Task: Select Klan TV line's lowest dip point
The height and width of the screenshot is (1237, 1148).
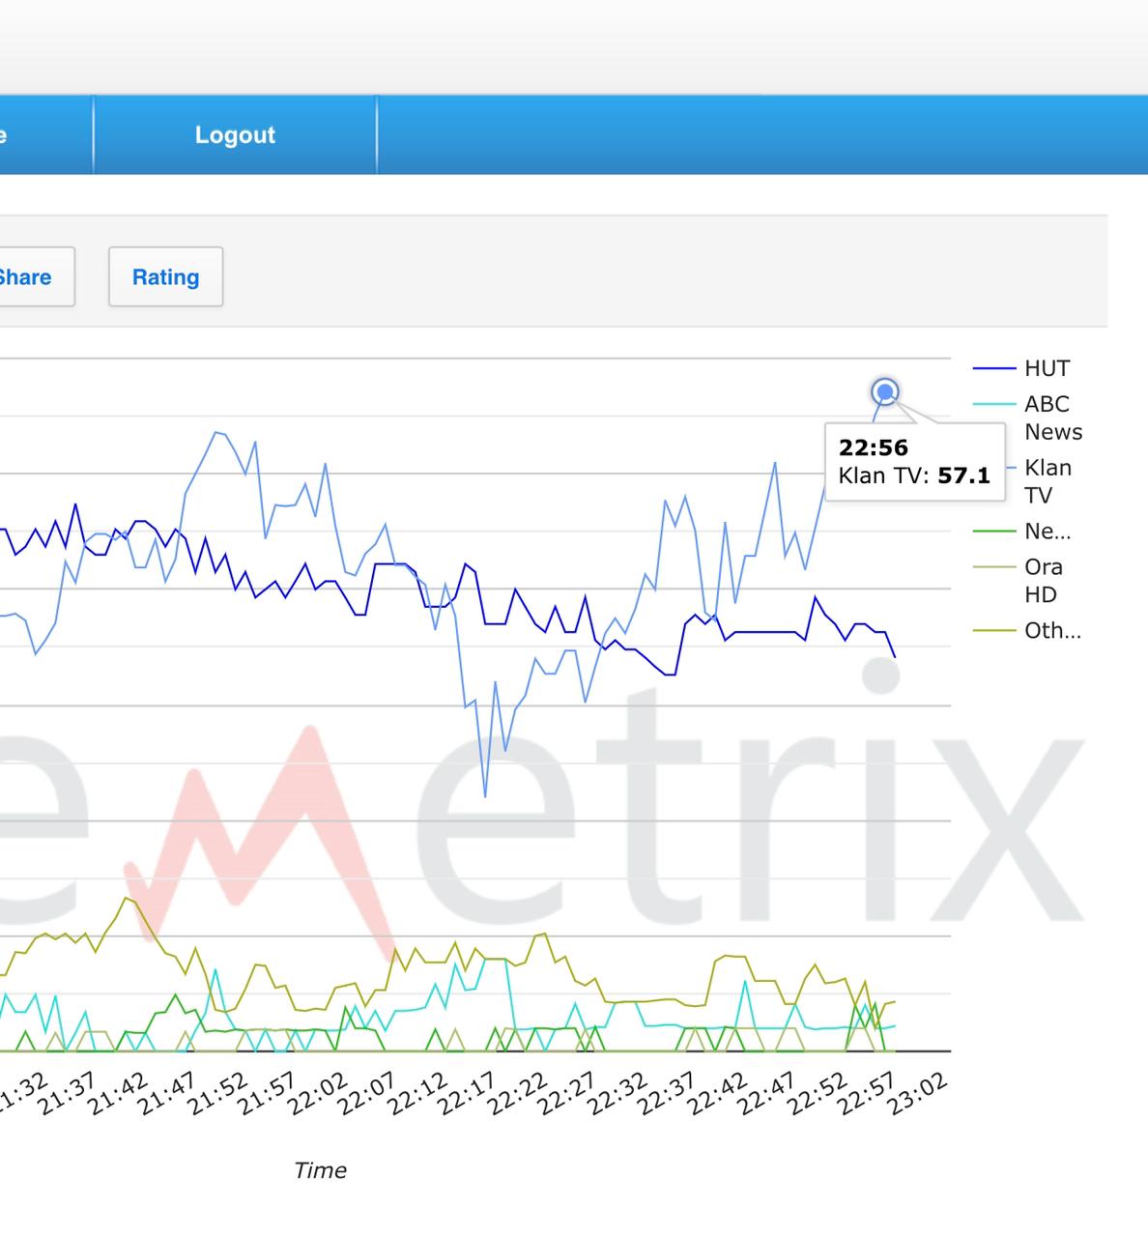Action: tap(485, 796)
